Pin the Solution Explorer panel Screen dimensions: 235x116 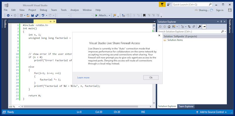(x=221, y=22)
